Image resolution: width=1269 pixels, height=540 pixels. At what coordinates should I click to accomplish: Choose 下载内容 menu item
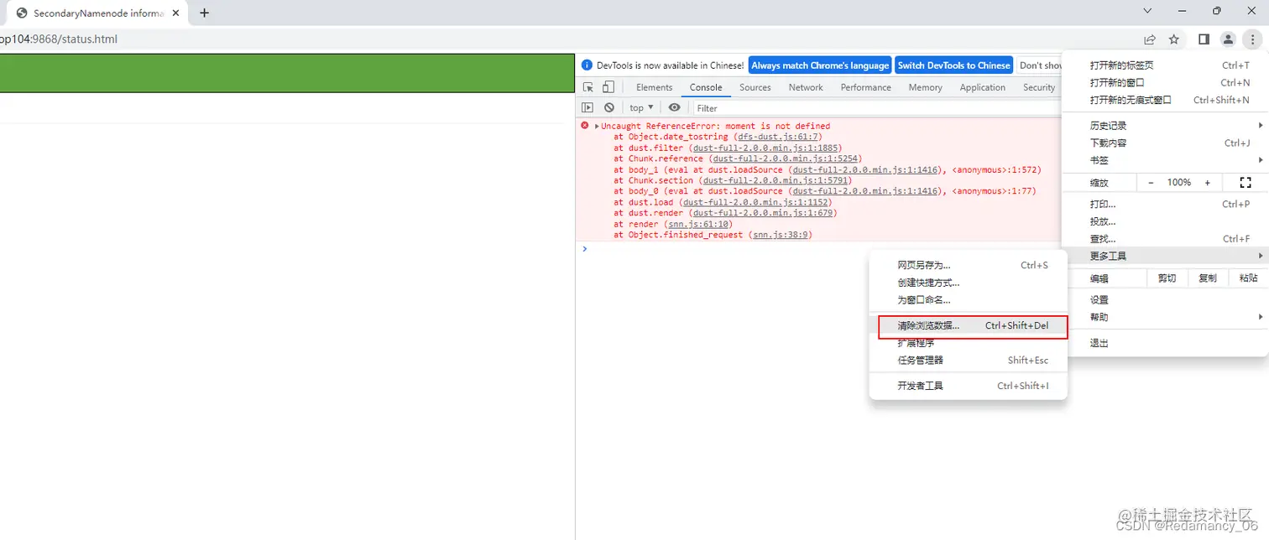click(x=1165, y=143)
